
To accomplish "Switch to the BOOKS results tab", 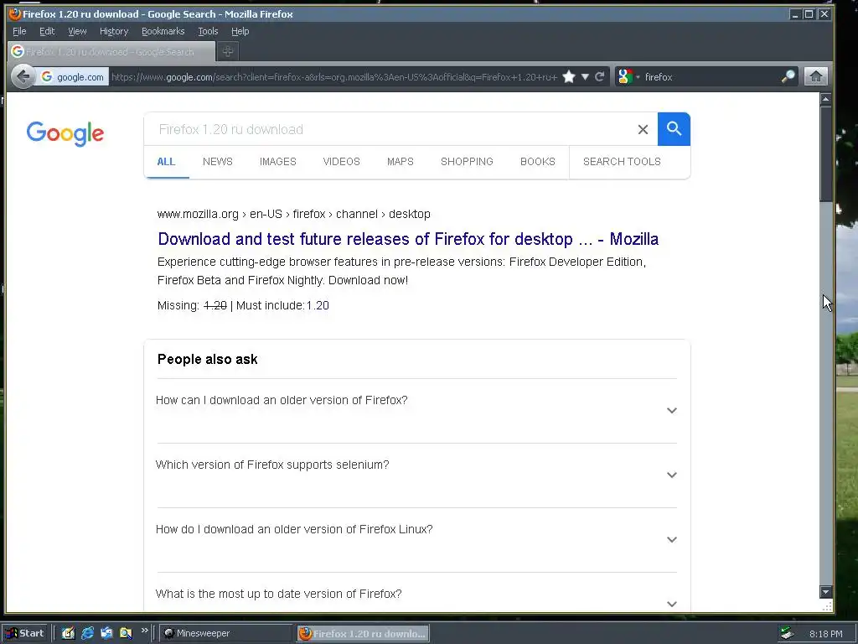I will tap(538, 162).
